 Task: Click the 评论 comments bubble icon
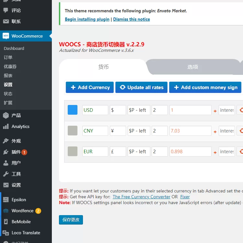(x=6, y=10)
